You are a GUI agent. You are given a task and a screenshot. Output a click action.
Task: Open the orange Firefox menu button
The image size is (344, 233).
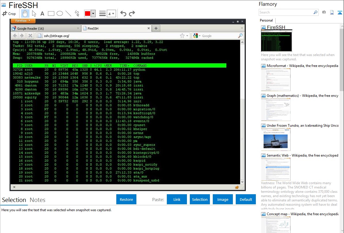tap(23, 21)
